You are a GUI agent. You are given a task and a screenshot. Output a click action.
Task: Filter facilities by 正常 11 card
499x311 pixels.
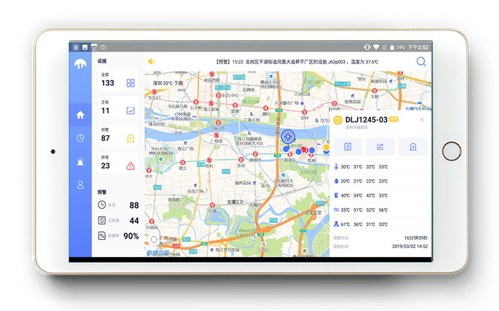point(118,107)
